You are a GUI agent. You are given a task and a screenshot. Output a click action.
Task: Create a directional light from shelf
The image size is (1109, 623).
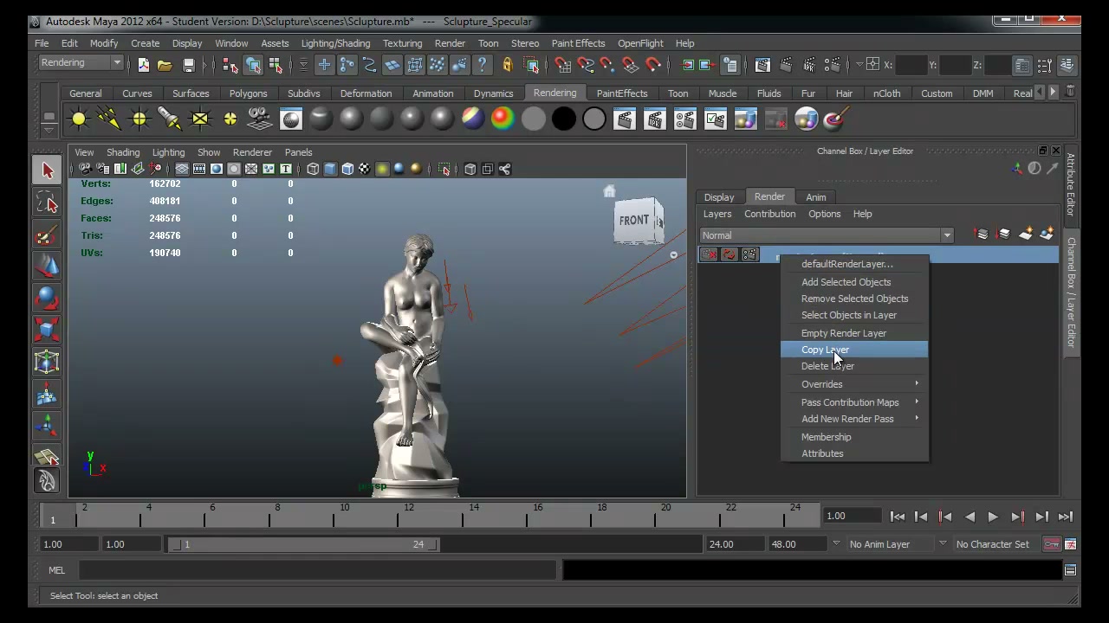[109, 119]
